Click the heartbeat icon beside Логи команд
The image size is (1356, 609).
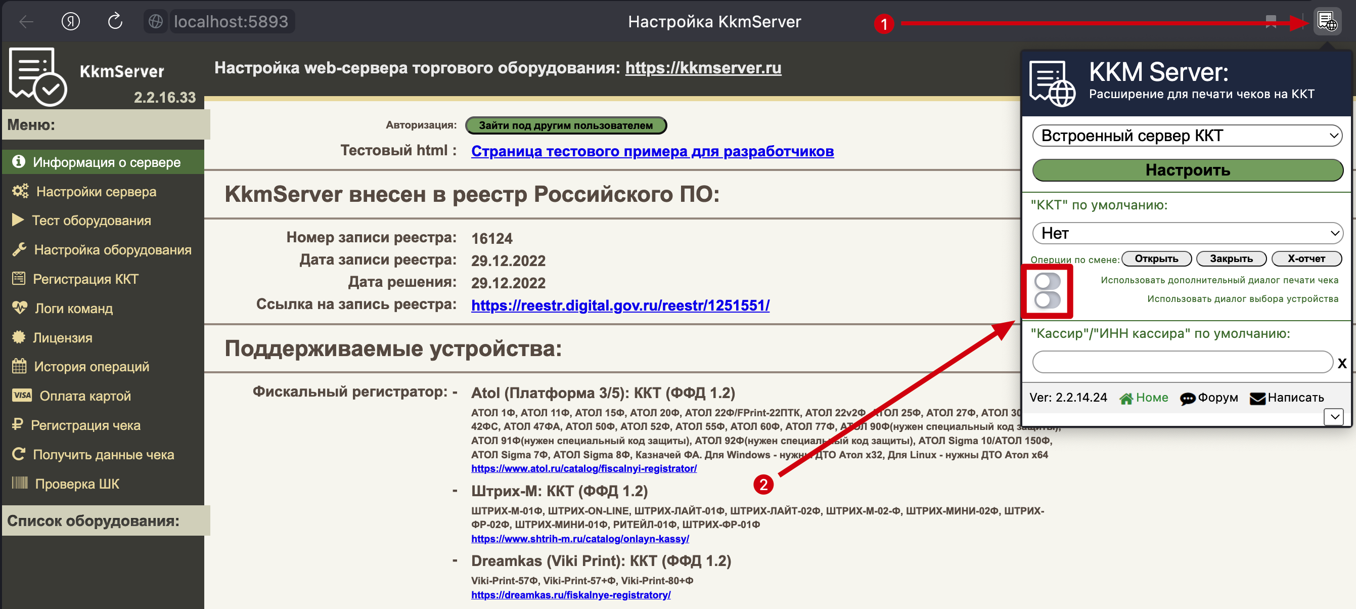20,308
